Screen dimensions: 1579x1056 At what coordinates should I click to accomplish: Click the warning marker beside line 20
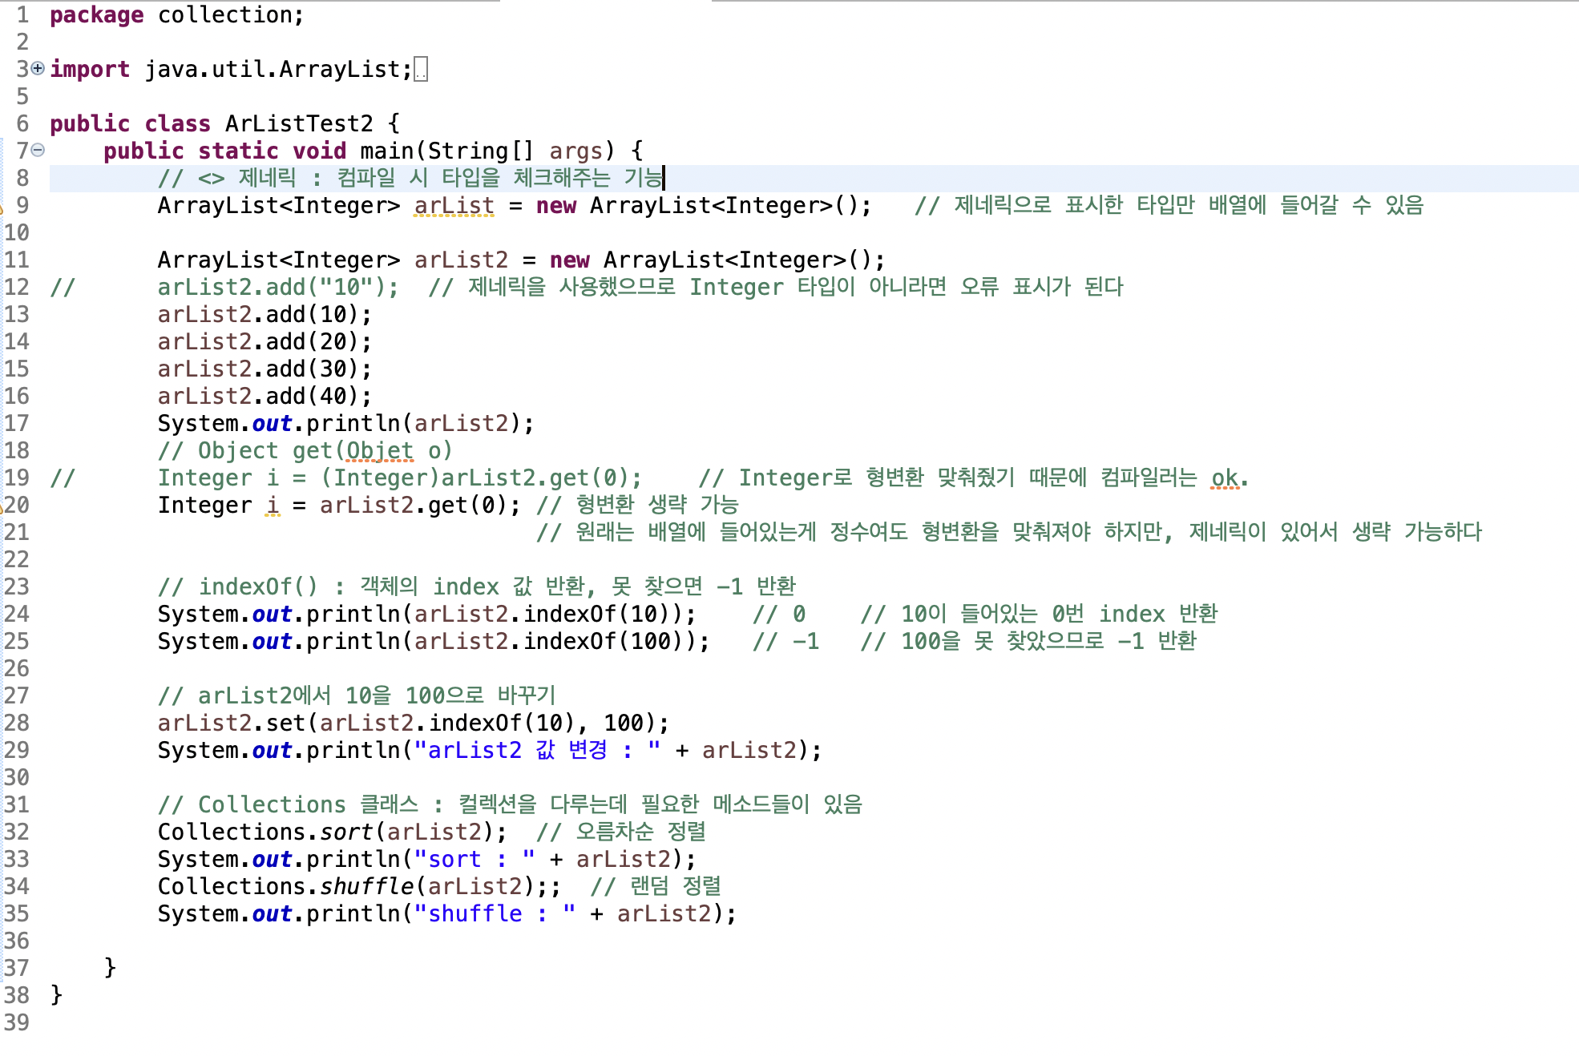pyautogui.click(x=2, y=507)
